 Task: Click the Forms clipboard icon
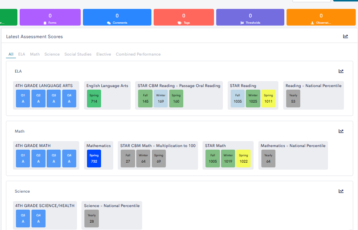[x=45, y=23]
